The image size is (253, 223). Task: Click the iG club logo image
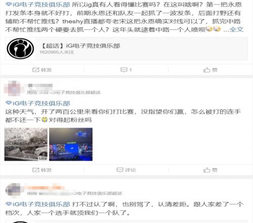[x=20, y=49]
